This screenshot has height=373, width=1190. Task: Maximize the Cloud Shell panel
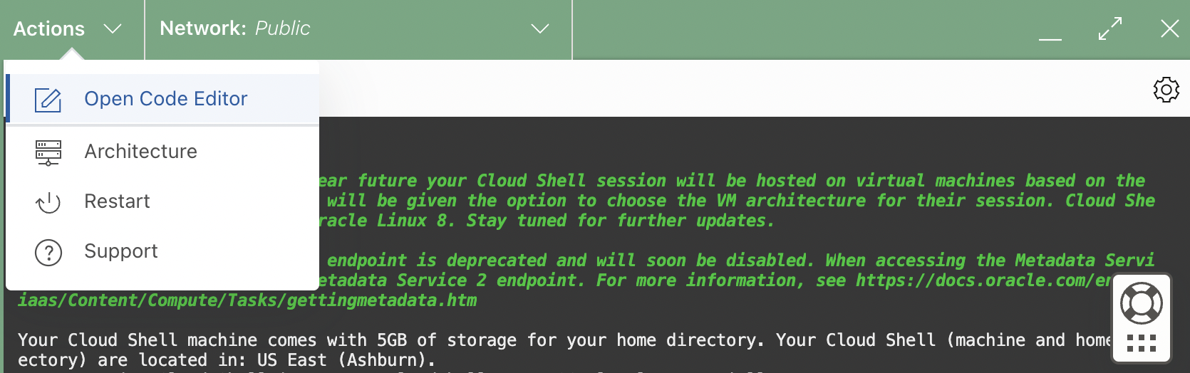coord(1110,29)
